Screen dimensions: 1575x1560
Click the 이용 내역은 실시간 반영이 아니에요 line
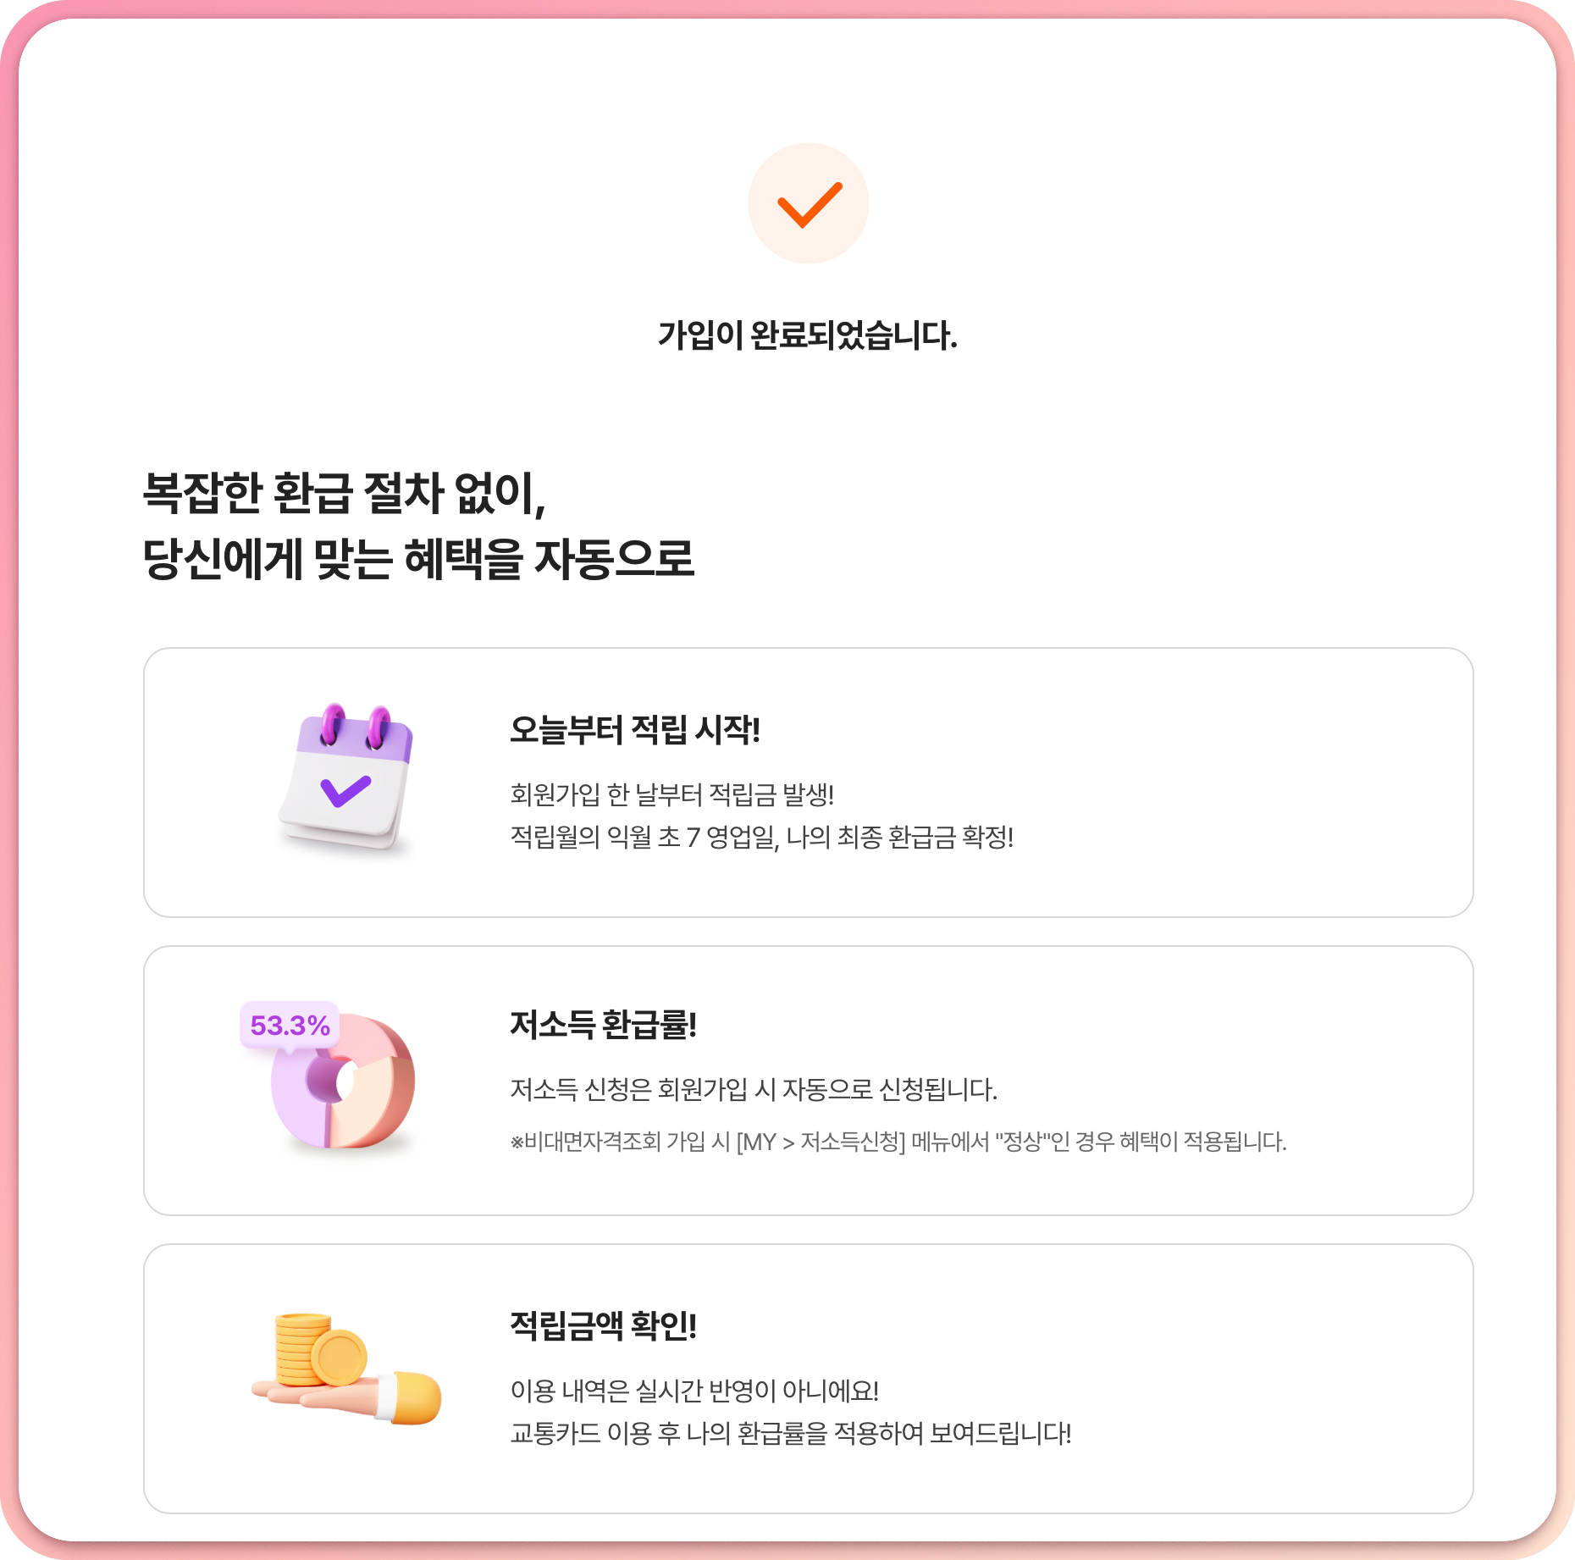694,1391
